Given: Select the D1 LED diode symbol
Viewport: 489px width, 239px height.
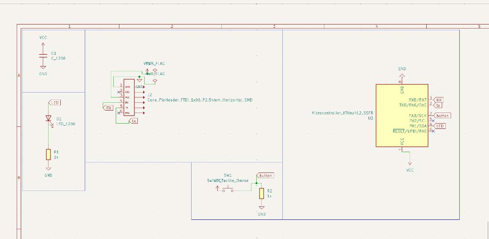Looking at the screenshot, I should pos(48,119).
